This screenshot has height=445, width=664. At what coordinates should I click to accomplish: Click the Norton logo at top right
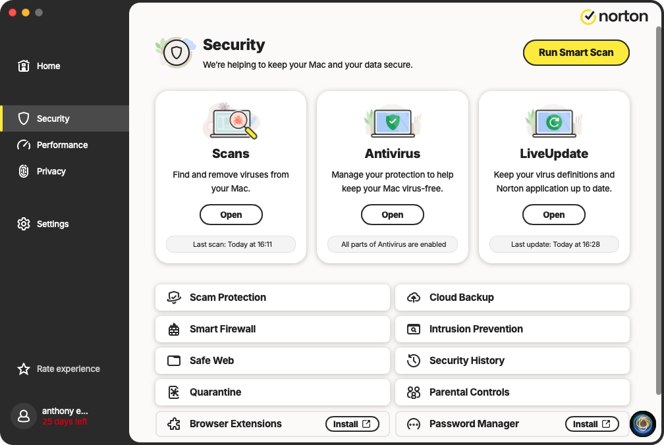coord(614,16)
